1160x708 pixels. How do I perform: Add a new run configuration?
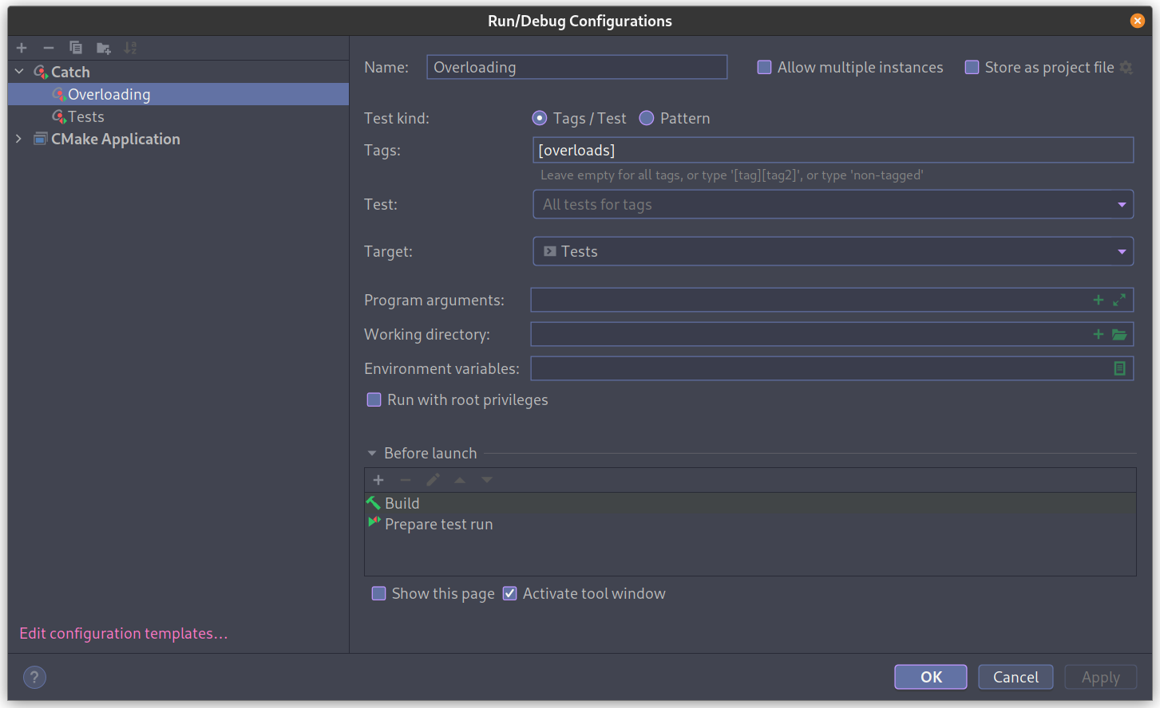pyautogui.click(x=22, y=48)
